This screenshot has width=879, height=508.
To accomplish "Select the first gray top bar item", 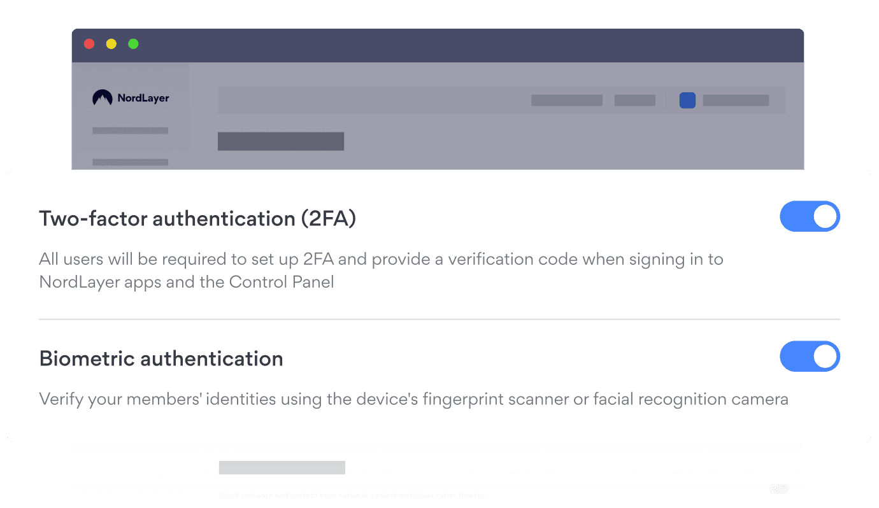I will click(x=566, y=101).
